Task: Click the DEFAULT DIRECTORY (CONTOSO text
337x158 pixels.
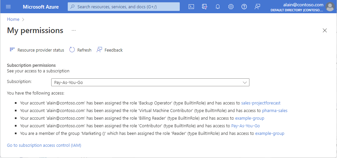Action: [x=297, y=10]
